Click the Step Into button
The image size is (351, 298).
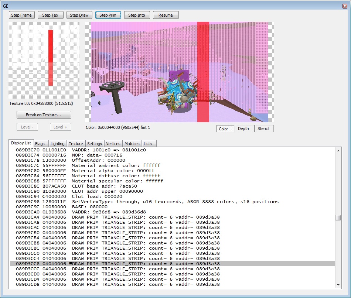(x=137, y=15)
